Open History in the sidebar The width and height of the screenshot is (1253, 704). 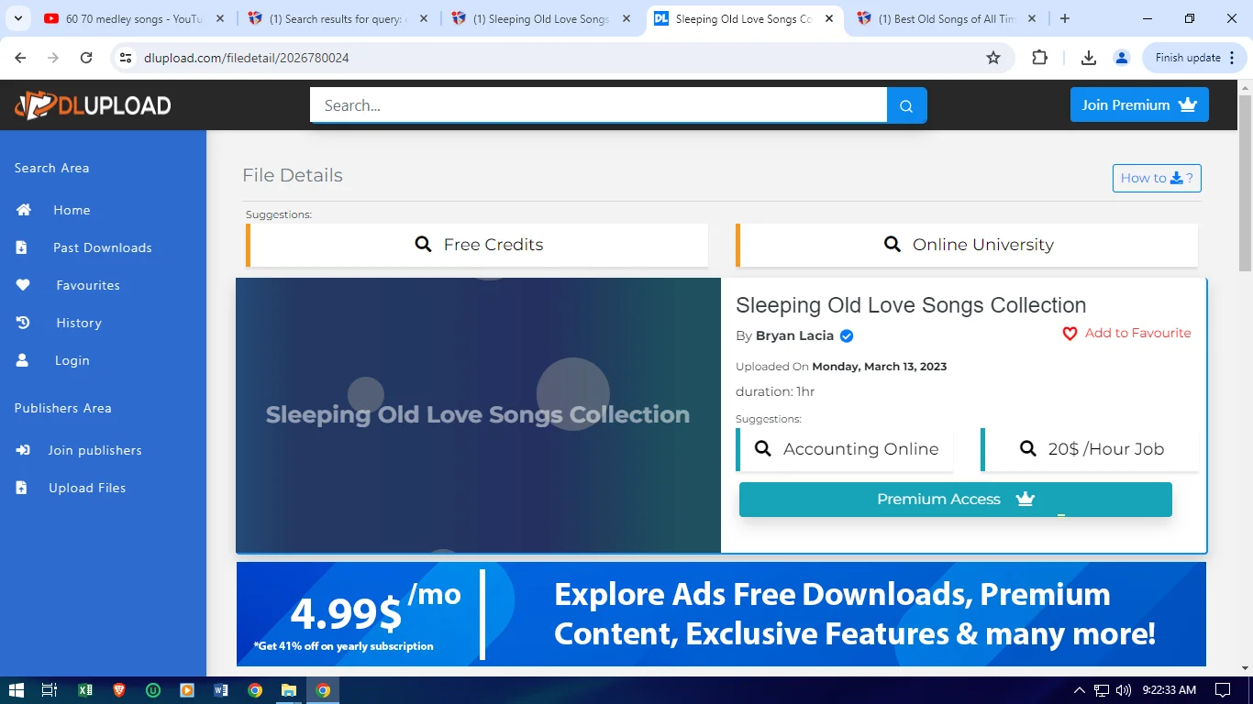coord(79,323)
